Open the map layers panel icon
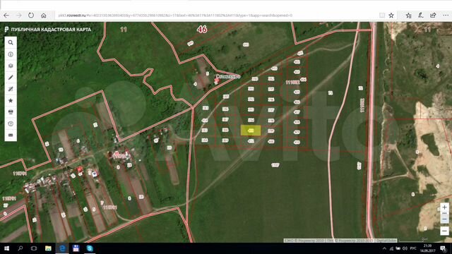 point(11,66)
